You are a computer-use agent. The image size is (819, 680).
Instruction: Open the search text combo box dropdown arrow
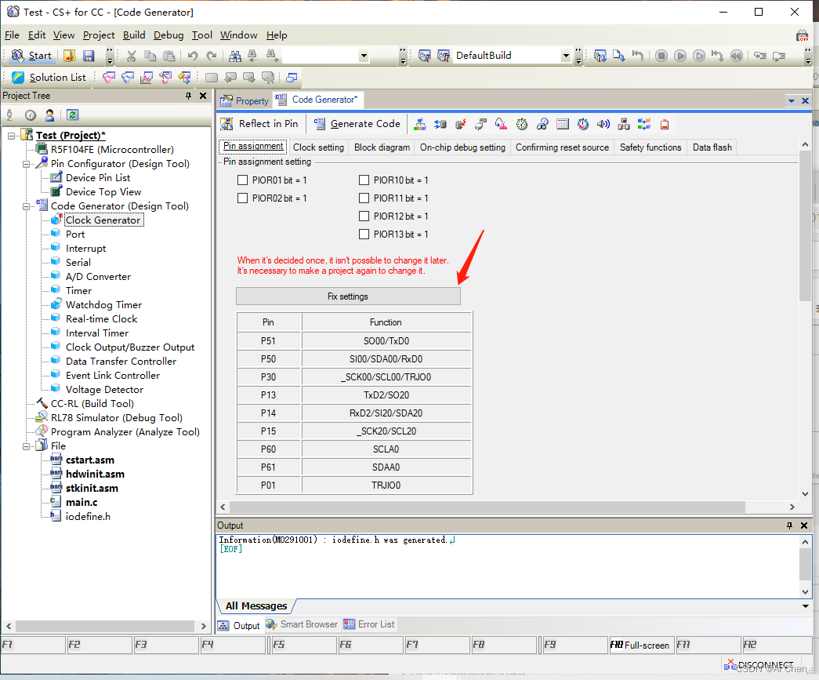[364, 56]
